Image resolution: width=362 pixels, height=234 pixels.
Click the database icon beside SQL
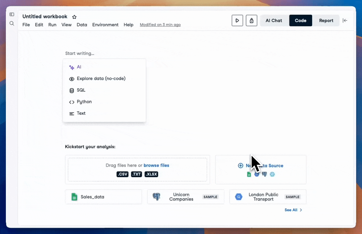tap(72, 90)
